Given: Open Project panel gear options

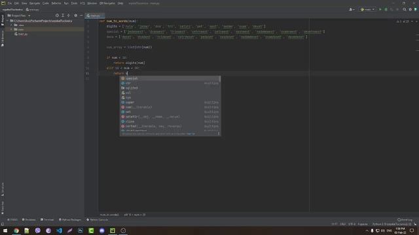Looking at the screenshot, I should click(x=76, y=16).
